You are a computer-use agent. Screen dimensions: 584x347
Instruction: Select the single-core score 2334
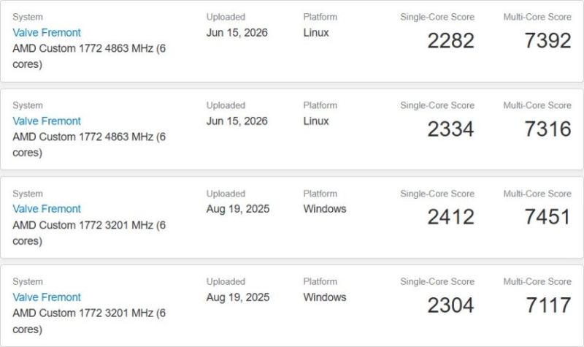pos(450,129)
